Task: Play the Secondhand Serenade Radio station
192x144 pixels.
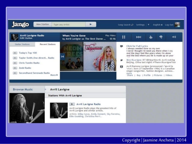Action: pyautogui.click(x=15, y=73)
